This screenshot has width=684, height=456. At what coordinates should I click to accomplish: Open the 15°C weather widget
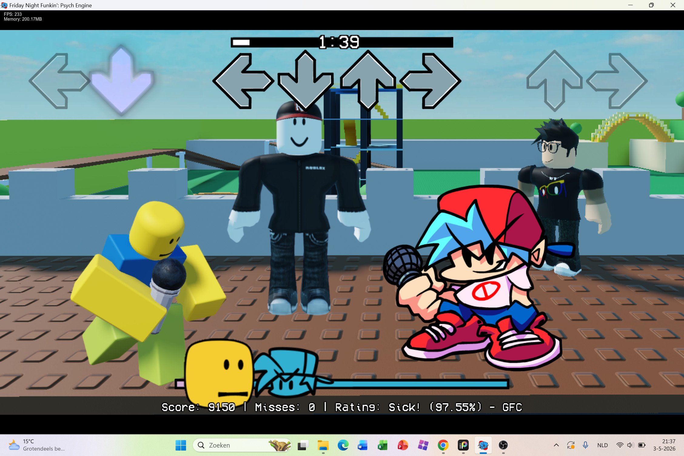click(36, 445)
